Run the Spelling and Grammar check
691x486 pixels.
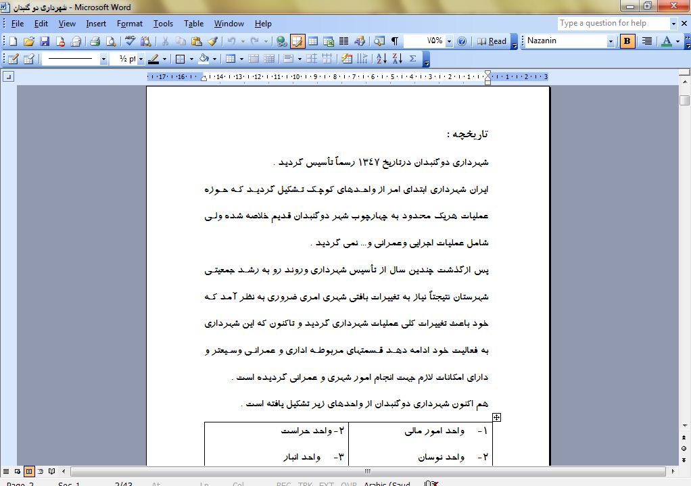pyautogui.click(x=130, y=41)
